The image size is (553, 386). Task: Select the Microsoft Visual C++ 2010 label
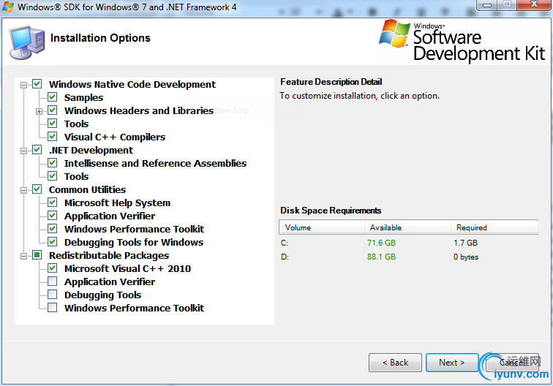(x=127, y=268)
